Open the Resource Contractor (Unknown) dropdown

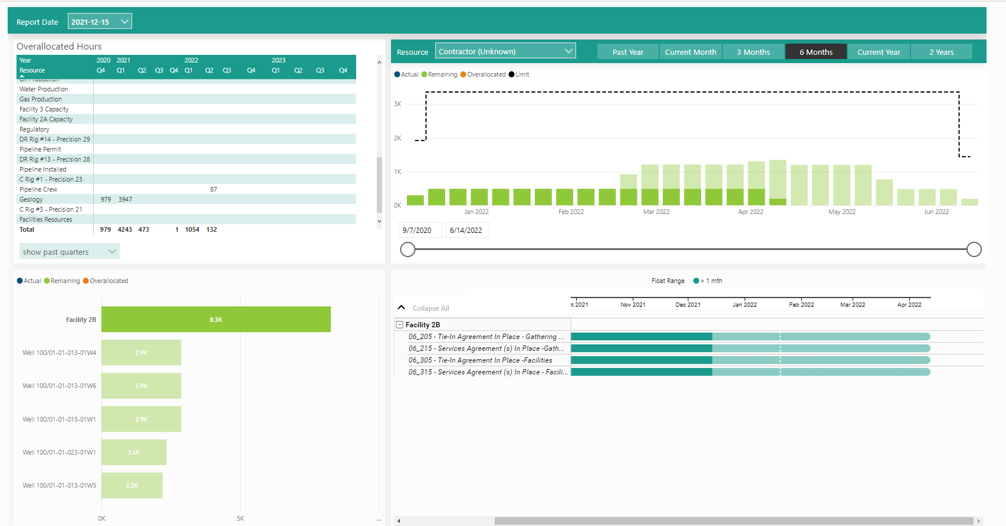pos(505,51)
